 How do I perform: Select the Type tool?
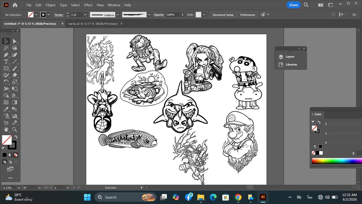tap(6, 62)
